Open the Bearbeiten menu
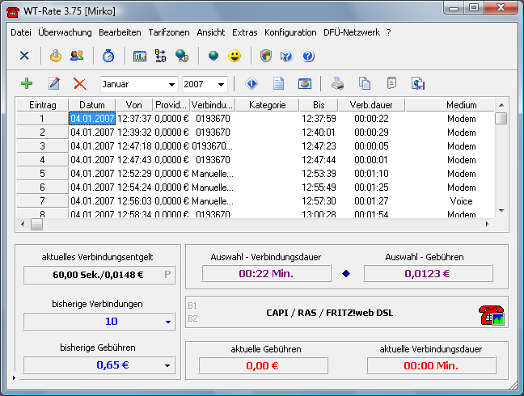This screenshot has width=524, height=396. [x=120, y=32]
